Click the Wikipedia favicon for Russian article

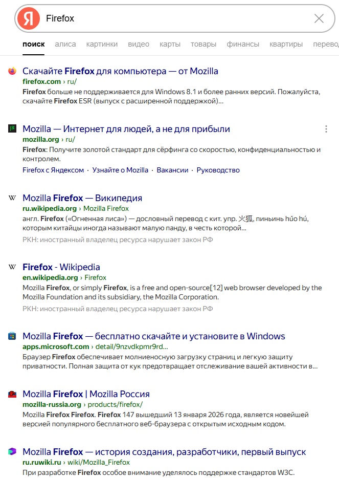pos(12,198)
